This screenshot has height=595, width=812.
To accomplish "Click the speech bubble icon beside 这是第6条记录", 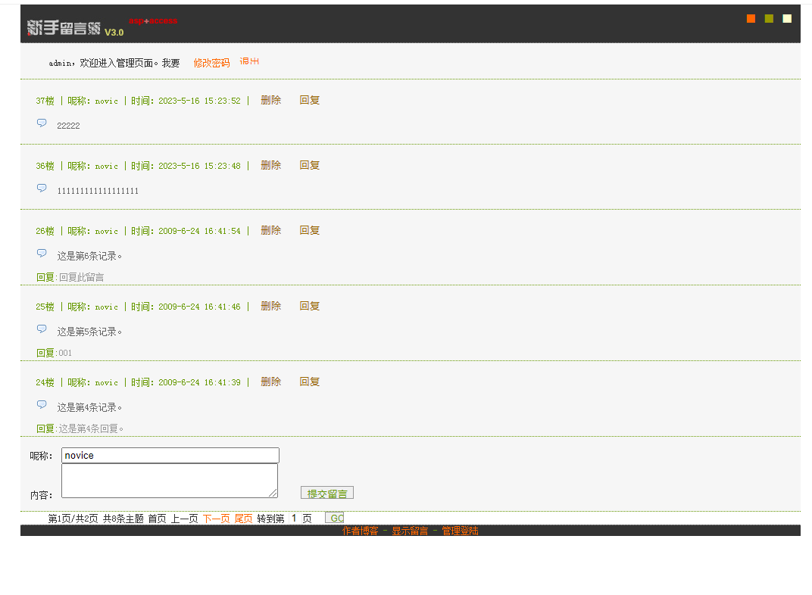I will [42, 253].
